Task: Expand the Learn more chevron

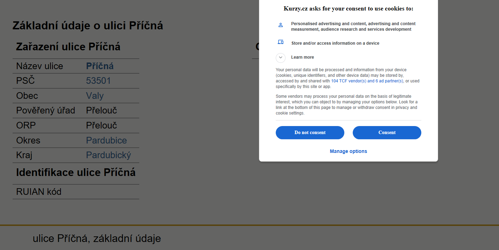Action: (x=281, y=58)
